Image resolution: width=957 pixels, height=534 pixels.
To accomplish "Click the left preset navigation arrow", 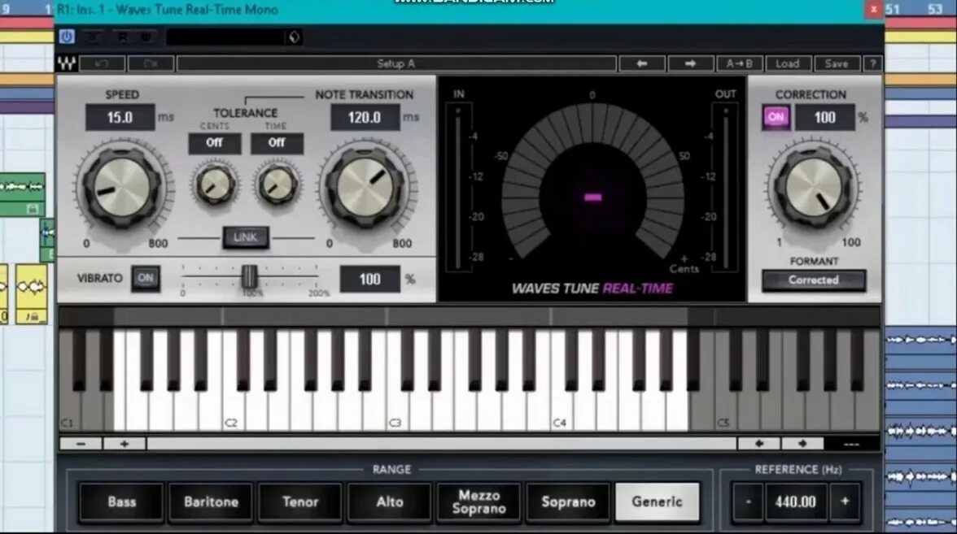I will (643, 63).
